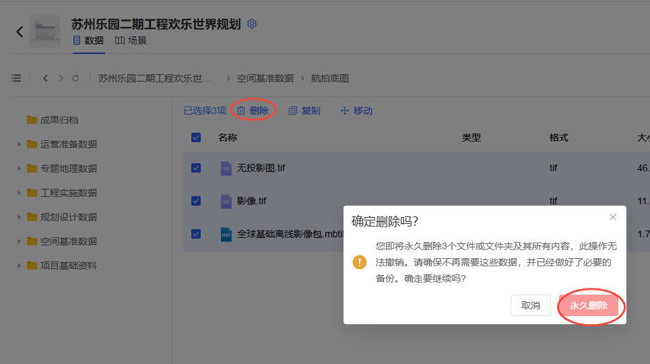This screenshot has width=650, height=364.
Task: Confirm with the 永久删除 button
Action: (588, 305)
